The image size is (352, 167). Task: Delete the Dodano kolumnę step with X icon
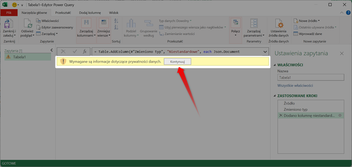[x=281, y=115]
